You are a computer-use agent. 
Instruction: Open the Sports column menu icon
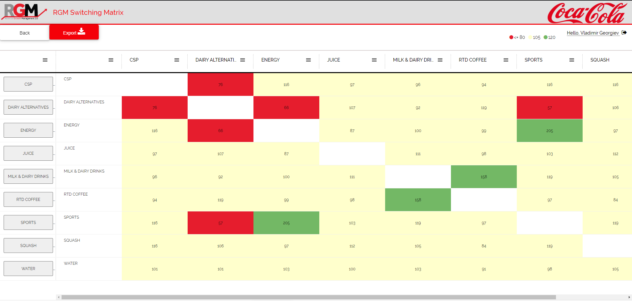click(x=572, y=60)
